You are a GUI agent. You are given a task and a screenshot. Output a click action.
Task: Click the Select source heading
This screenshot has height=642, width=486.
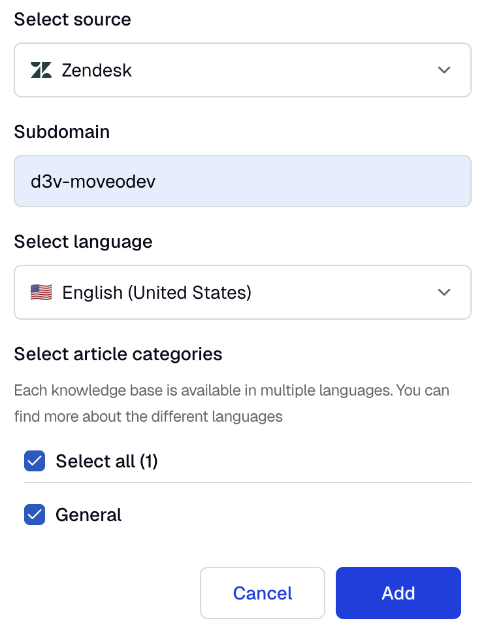click(x=73, y=19)
